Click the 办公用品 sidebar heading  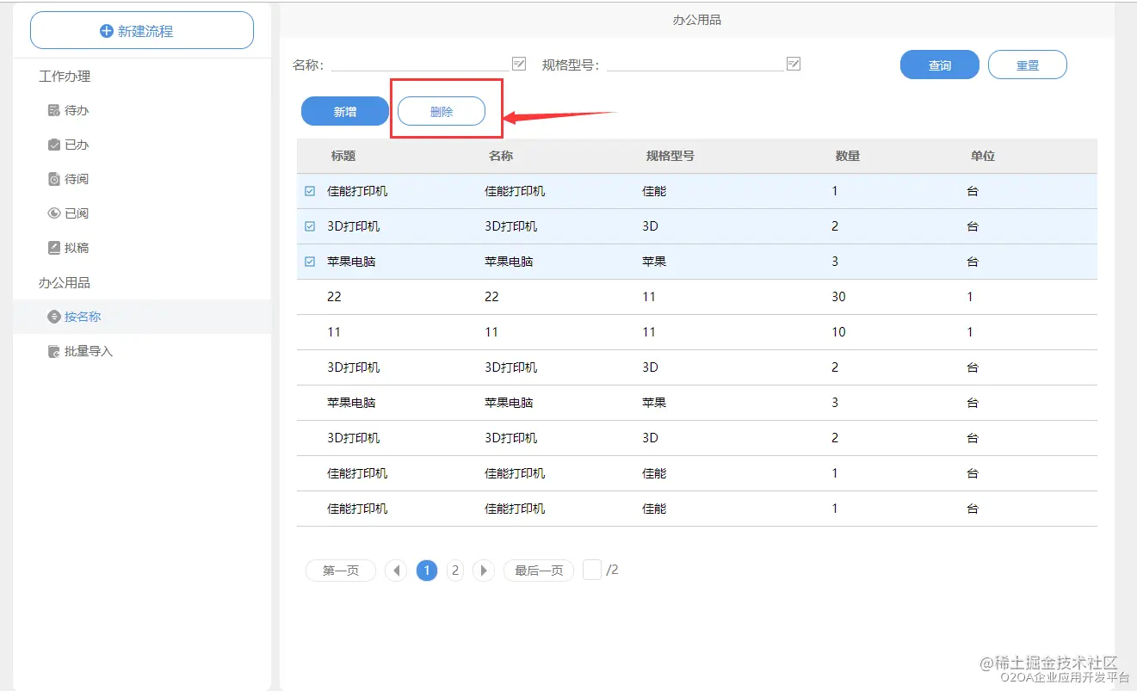[65, 282]
